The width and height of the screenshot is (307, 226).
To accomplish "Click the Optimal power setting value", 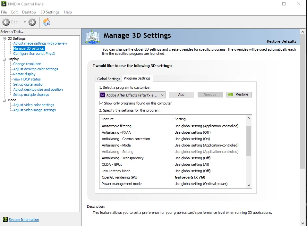I will tap(201, 184).
